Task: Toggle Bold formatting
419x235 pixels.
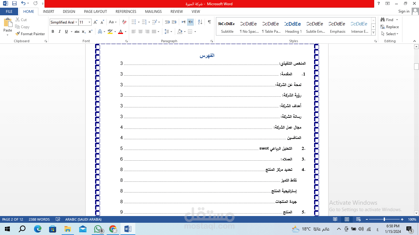Action: coord(53,32)
